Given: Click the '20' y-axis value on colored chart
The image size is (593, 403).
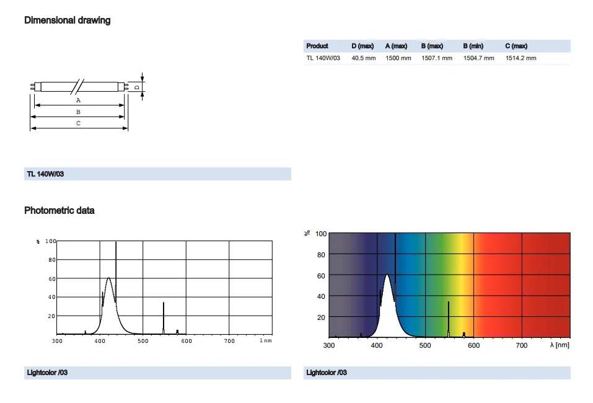Looking at the screenshot, I should coord(321,317).
